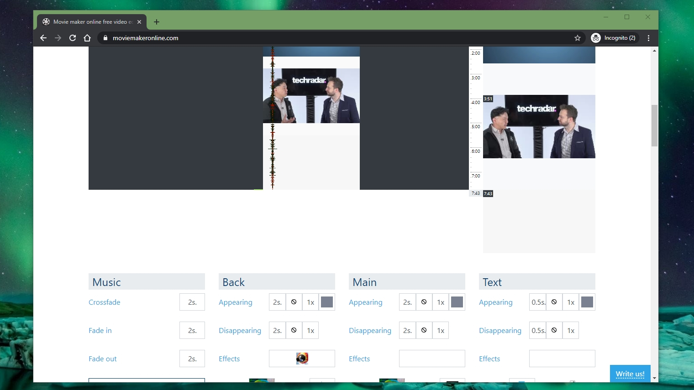The height and width of the screenshot is (390, 694).
Task: Click the Fade in link
Action: pos(100,330)
